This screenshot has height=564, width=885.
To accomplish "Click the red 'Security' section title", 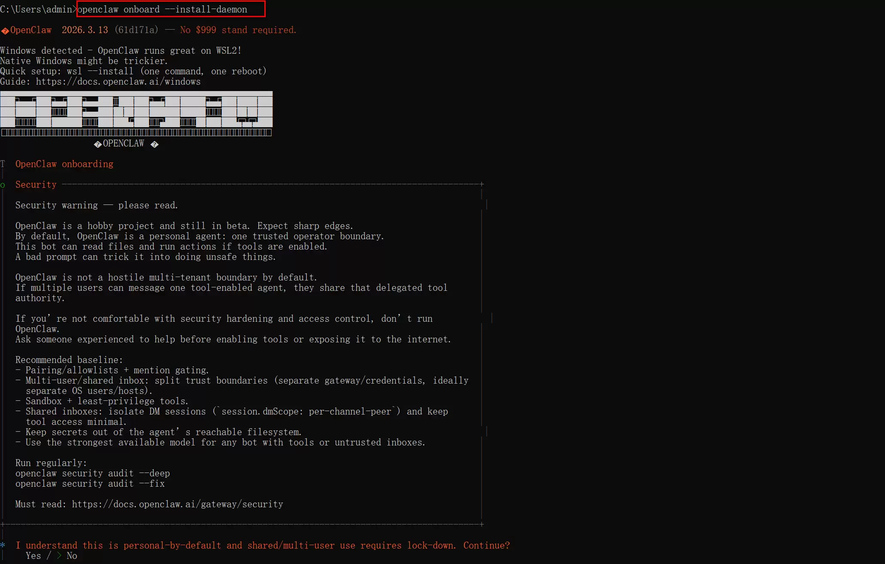I will [36, 185].
